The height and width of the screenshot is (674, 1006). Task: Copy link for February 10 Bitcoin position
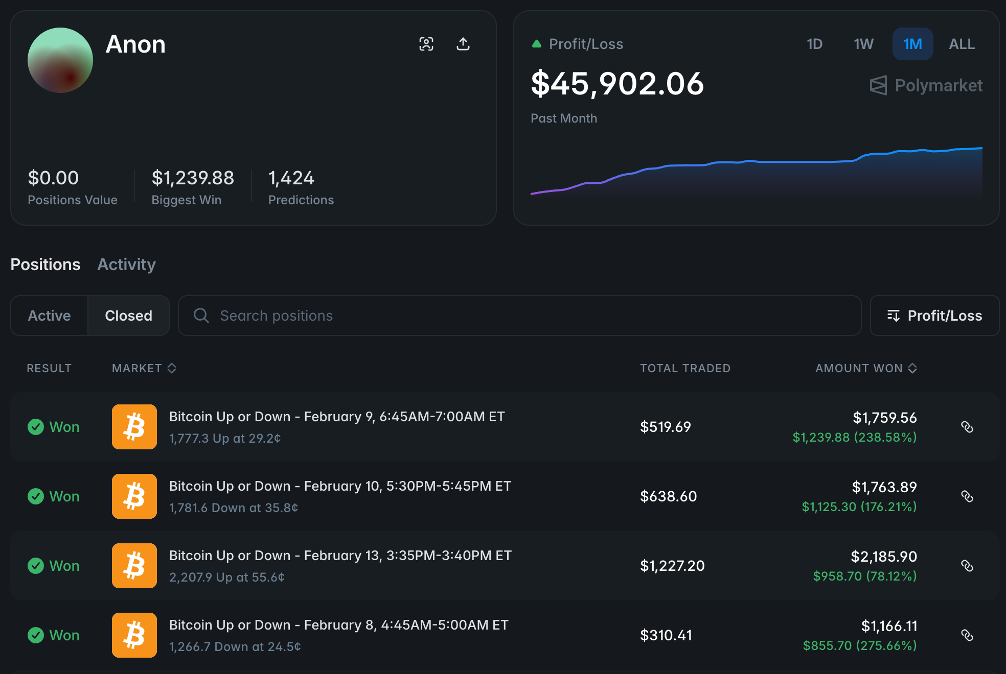[x=967, y=496]
